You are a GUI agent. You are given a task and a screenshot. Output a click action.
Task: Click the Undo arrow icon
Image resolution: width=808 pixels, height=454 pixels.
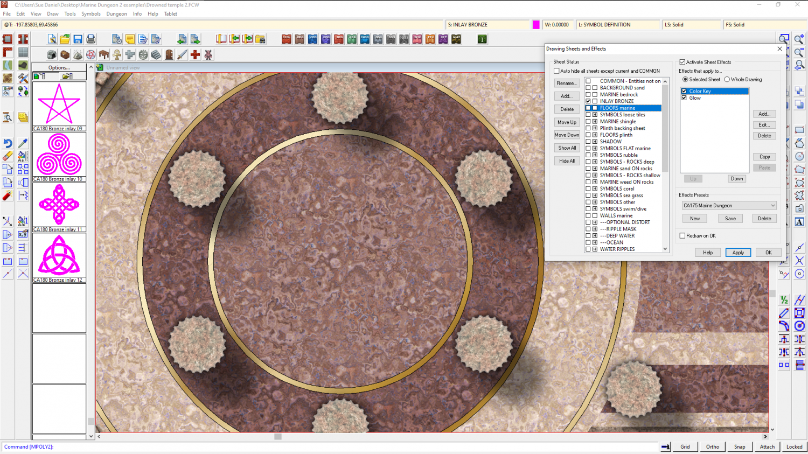coord(8,143)
